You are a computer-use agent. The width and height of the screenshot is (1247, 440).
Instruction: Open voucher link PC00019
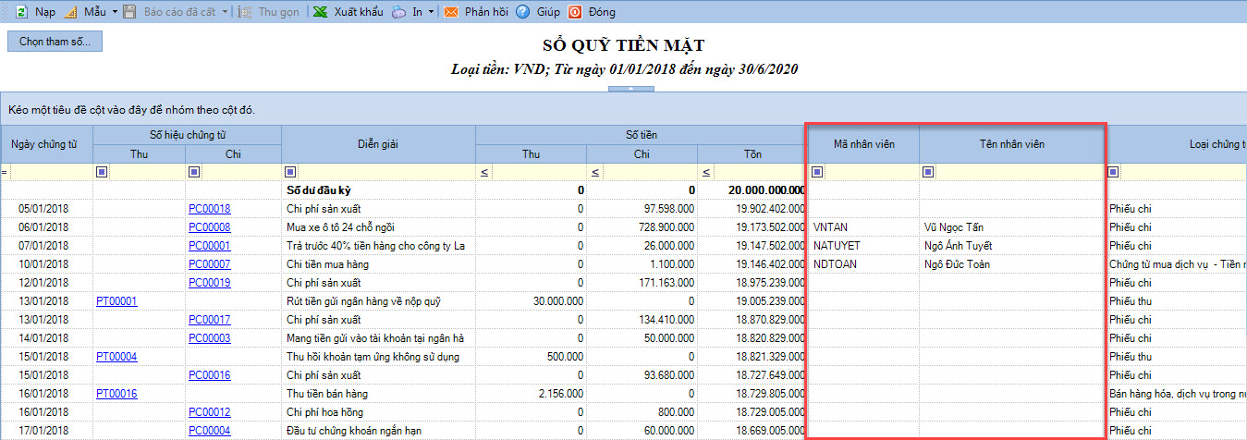210,283
